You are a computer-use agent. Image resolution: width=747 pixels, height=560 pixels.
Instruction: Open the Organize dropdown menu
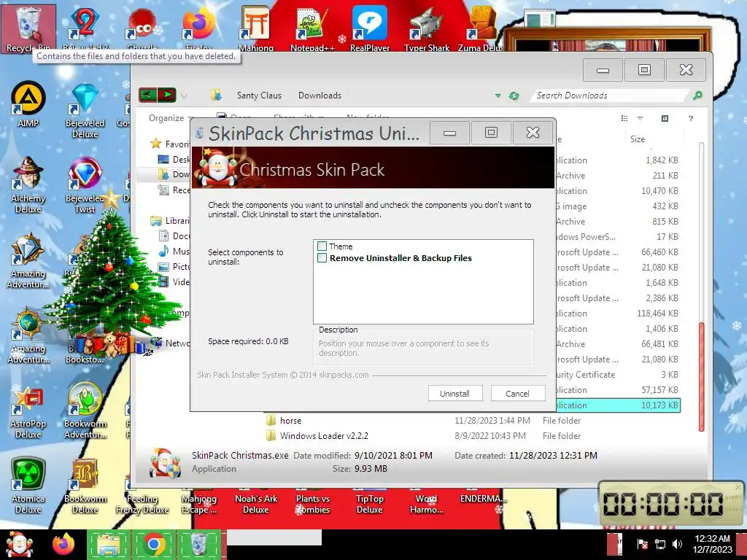click(x=171, y=118)
